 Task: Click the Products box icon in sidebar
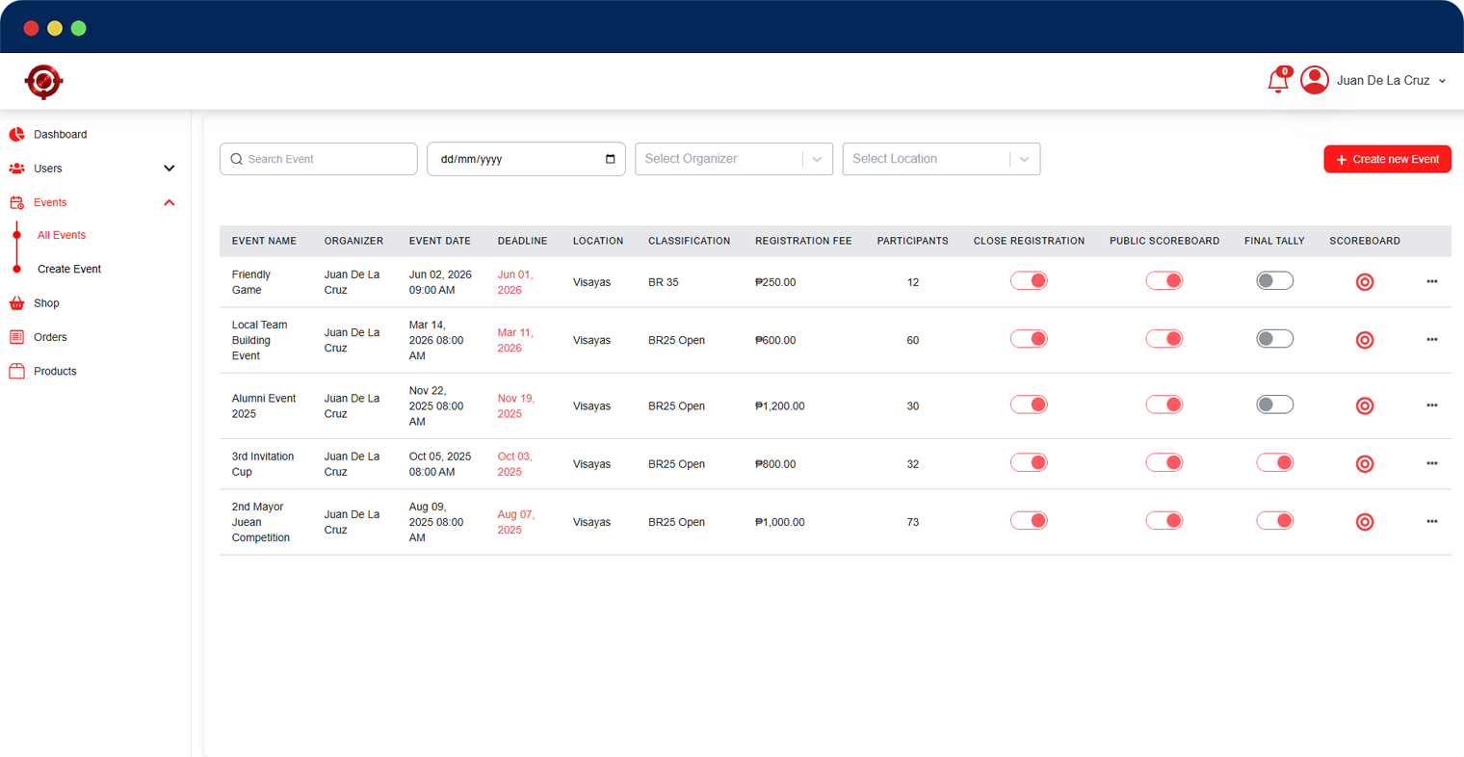coord(16,371)
